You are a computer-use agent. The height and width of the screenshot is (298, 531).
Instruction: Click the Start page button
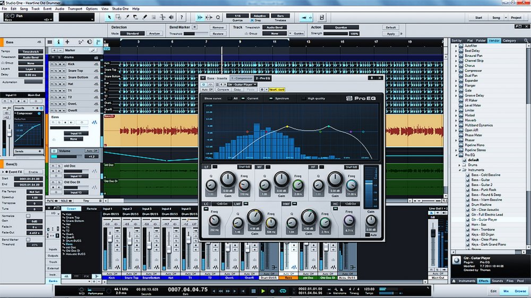[x=478, y=17]
